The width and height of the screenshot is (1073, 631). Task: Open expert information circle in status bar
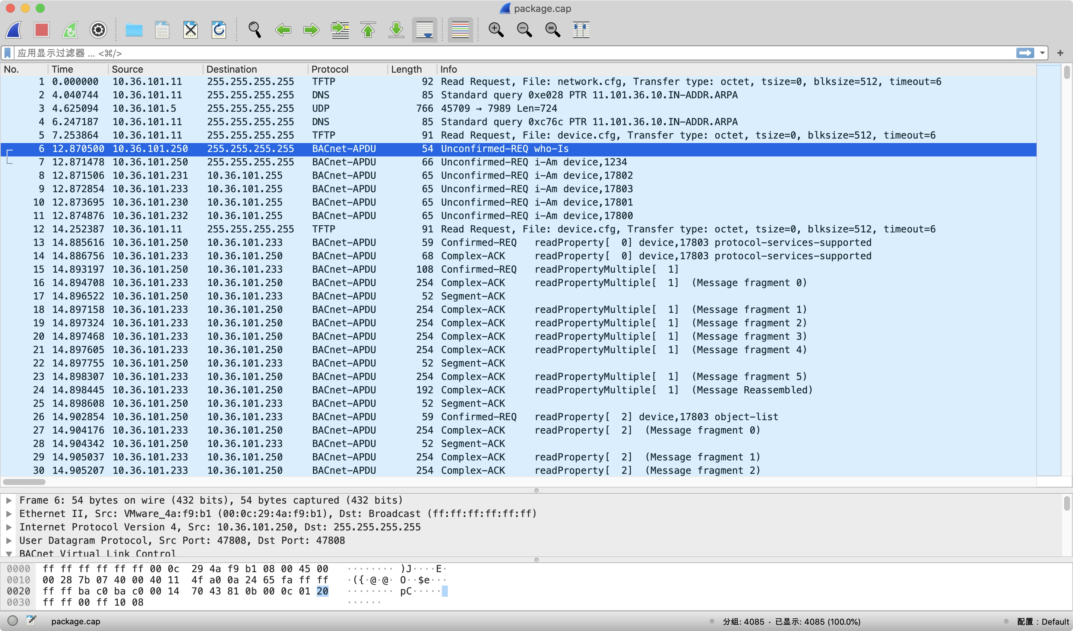(13, 621)
